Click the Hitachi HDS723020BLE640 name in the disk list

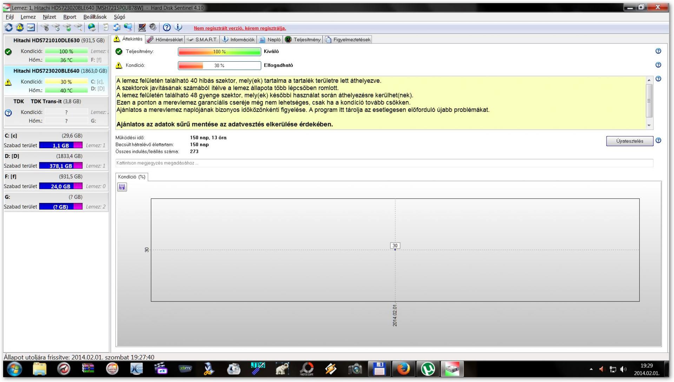pyautogui.click(x=46, y=71)
